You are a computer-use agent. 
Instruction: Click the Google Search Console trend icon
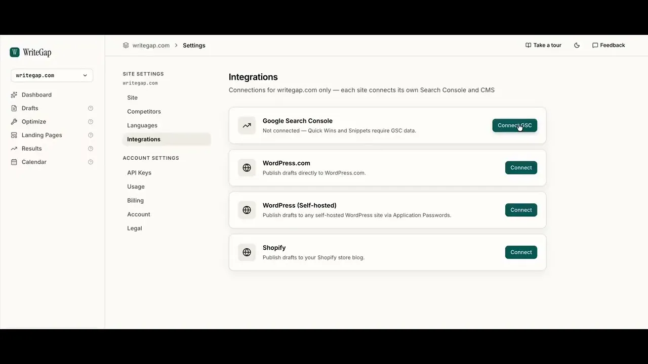click(x=247, y=125)
